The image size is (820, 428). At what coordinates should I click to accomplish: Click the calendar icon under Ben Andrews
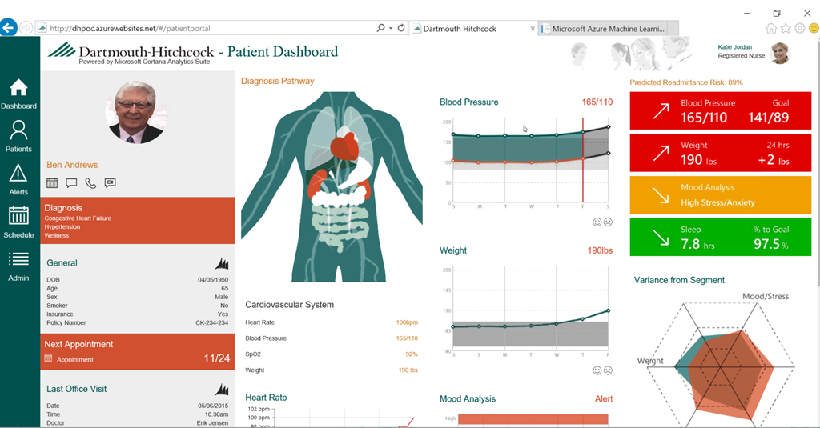pyautogui.click(x=52, y=183)
